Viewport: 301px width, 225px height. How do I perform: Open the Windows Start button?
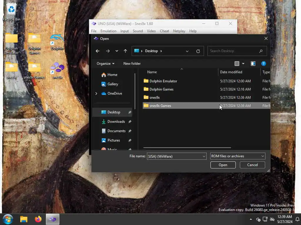(8, 219)
